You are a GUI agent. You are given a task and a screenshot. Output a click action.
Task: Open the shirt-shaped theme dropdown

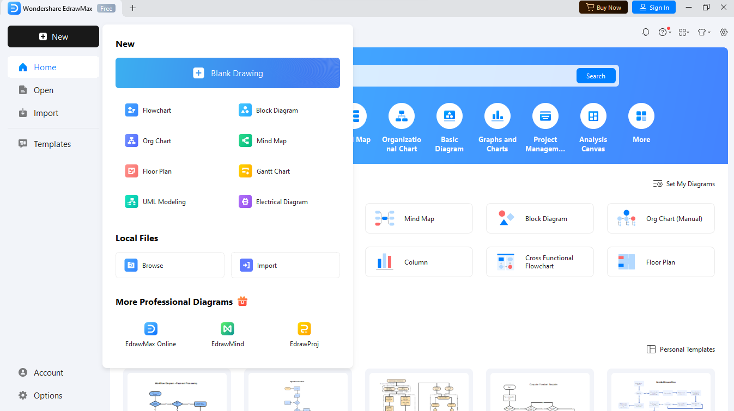(x=704, y=32)
